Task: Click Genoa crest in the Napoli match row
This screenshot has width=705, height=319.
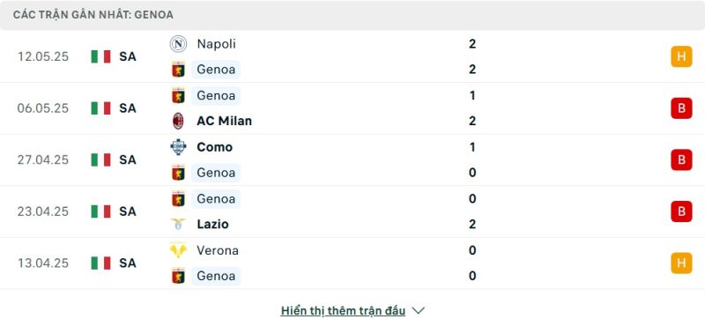Action: point(178,70)
